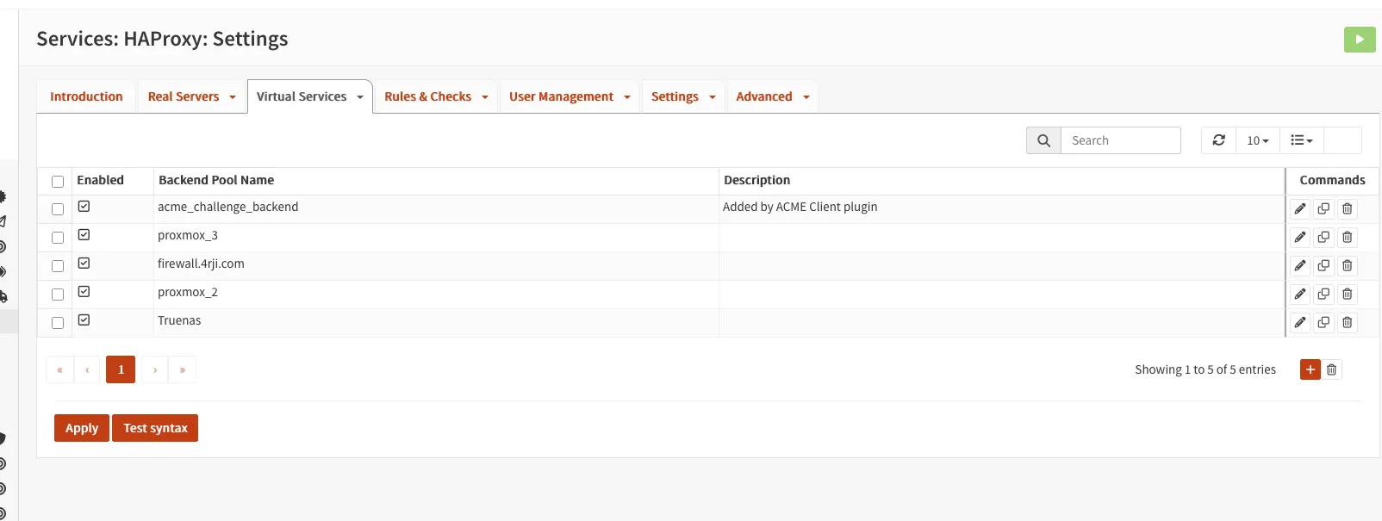Viewport: 1382px width, 521px height.
Task: Tick the select-all checkbox in header
Action: coord(58,182)
